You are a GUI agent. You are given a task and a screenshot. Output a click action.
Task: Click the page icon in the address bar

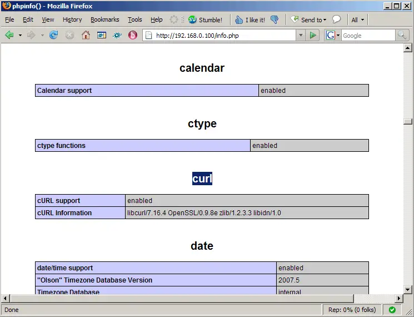[148, 35]
